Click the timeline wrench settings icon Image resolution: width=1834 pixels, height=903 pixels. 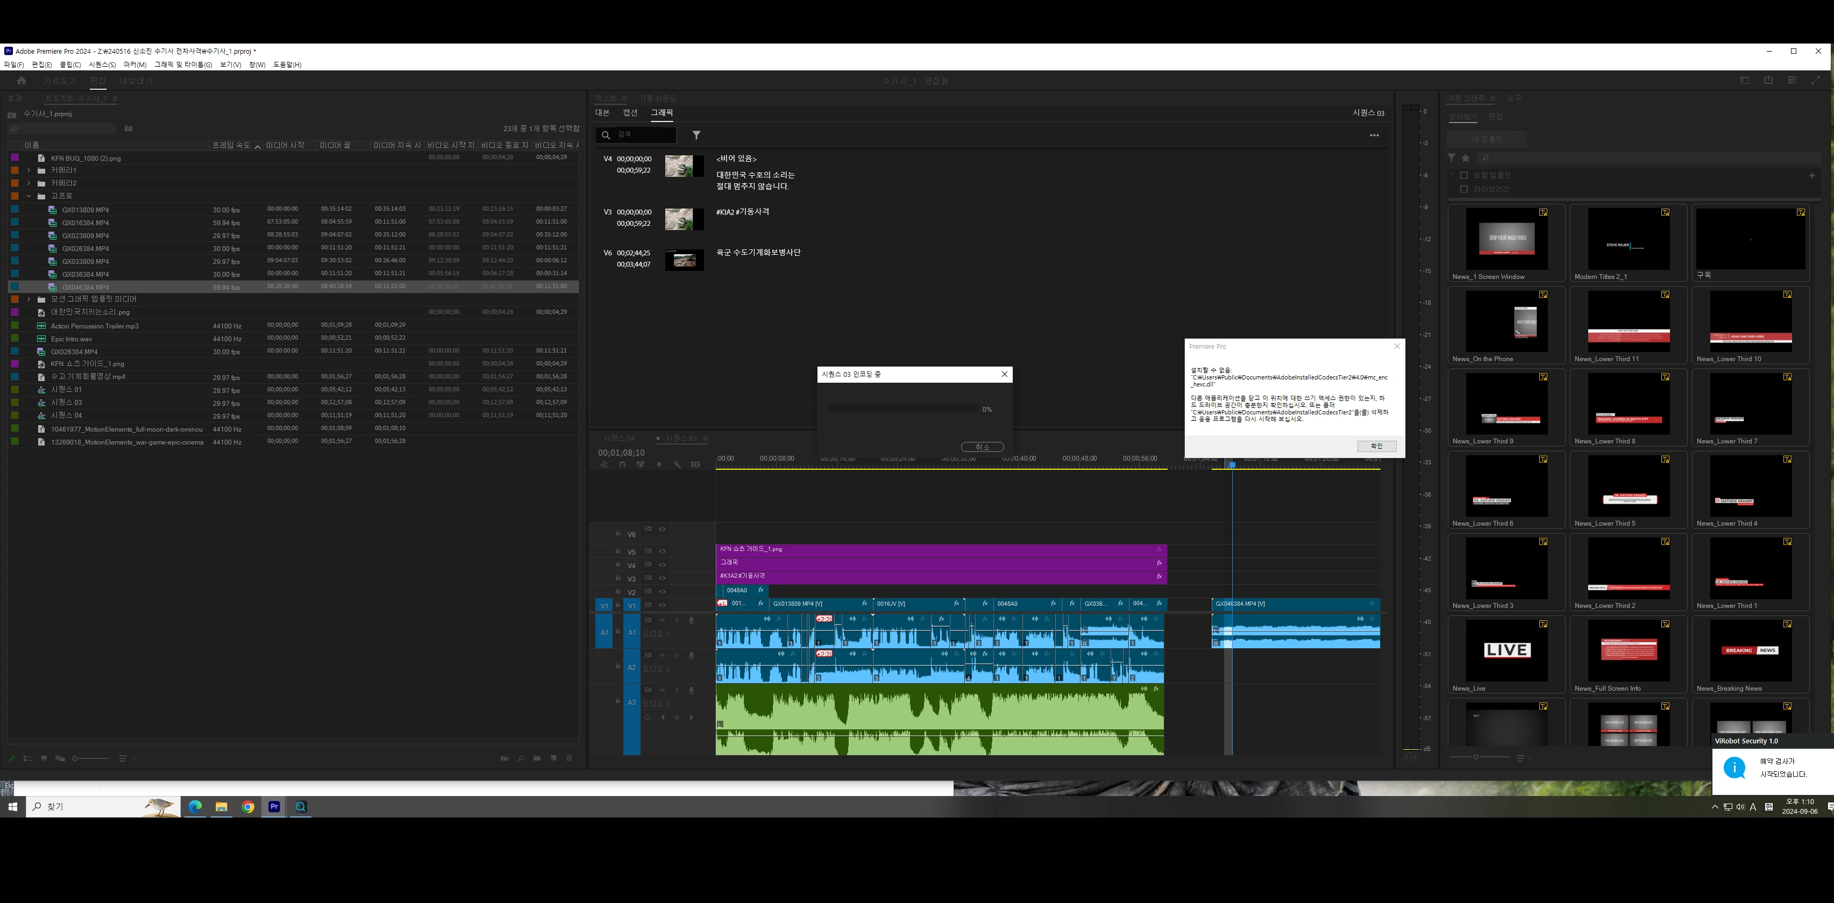click(x=677, y=464)
